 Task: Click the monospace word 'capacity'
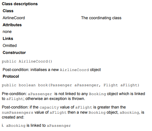[49, 108]
